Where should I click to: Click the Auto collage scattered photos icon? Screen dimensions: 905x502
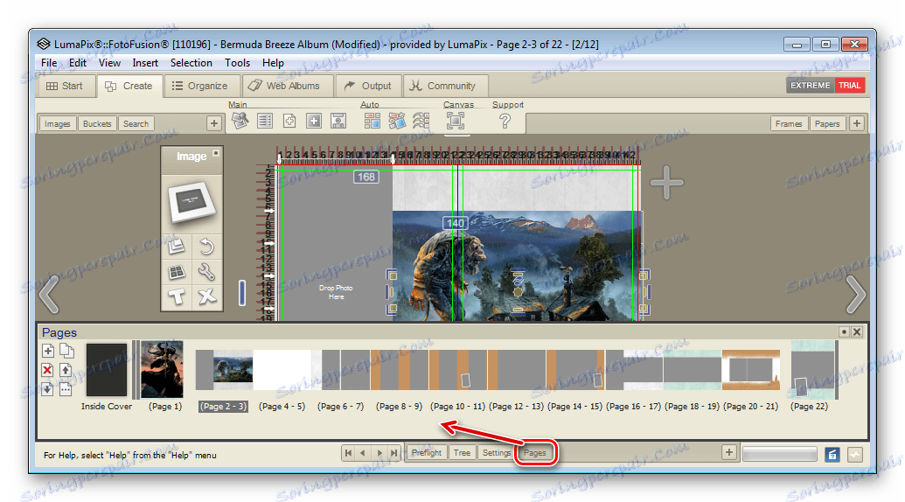coord(397,121)
